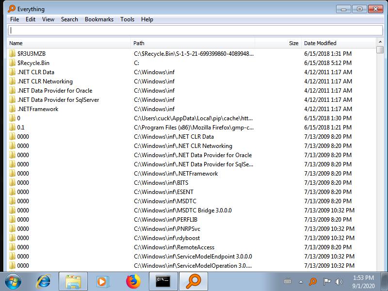Image resolution: width=388 pixels, height=291 pixels.
Task: Select 0000 folder icon in .NET CLR Data row
Action: pyautogui.click(x=12, y=137)
